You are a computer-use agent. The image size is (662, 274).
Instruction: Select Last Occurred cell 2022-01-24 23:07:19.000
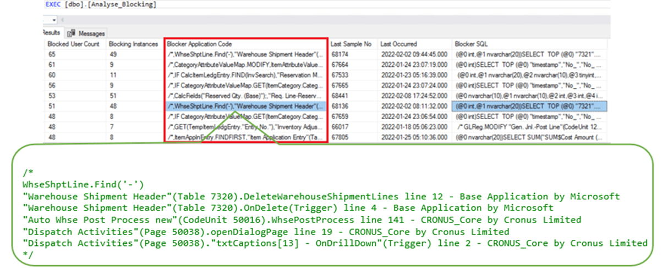tap(415, 64)
